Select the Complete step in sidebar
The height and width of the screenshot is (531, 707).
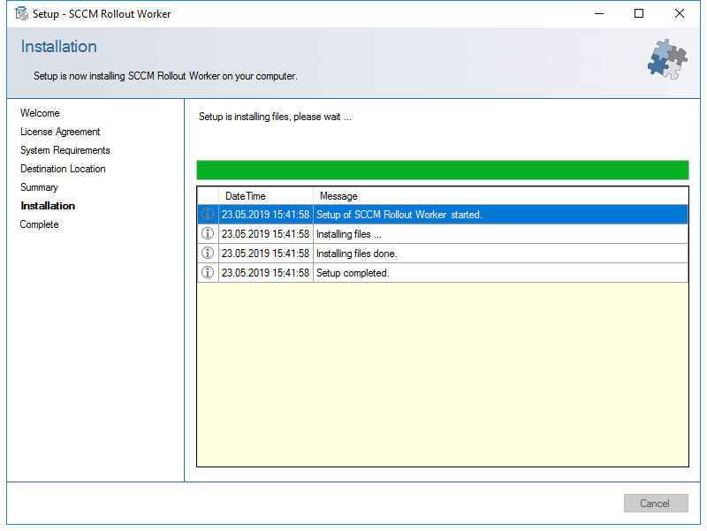coord(39,224)
